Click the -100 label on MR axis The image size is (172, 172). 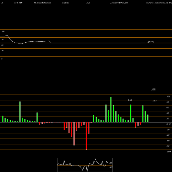click(x=169, y=152)
